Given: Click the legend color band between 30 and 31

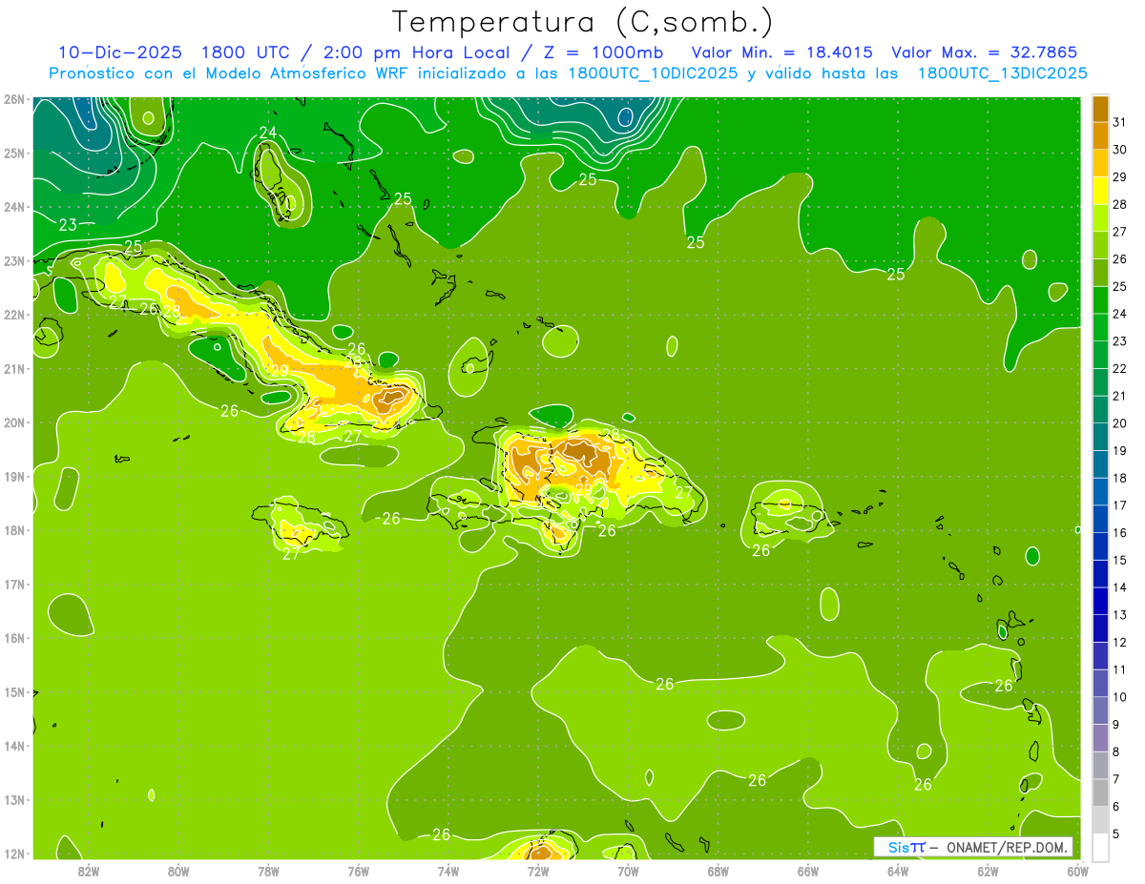Looking at the screenshot, I should tap(1100, 135).
